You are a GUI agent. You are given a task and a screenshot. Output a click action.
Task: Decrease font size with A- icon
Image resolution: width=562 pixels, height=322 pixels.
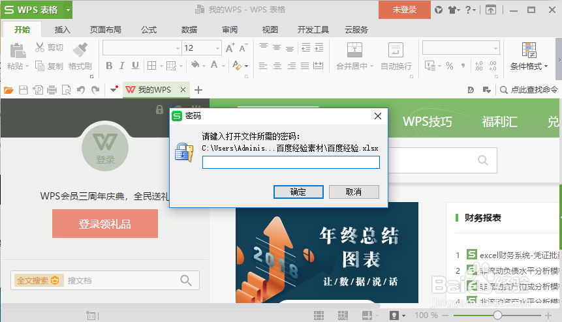click(243, 48)
